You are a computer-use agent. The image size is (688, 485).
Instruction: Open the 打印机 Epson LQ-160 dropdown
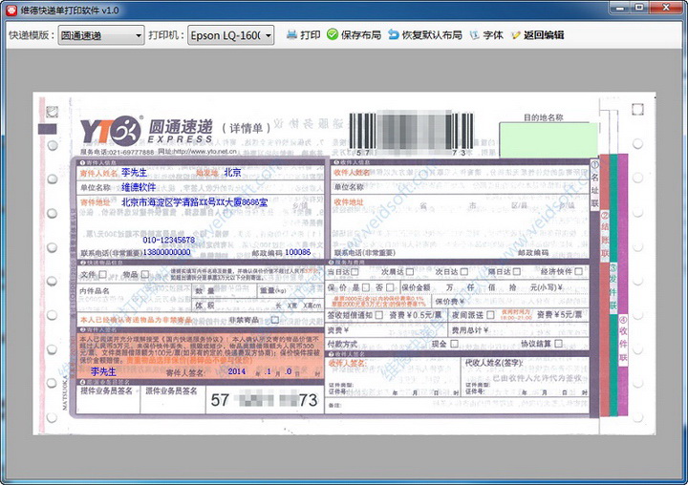click(231, 35)
